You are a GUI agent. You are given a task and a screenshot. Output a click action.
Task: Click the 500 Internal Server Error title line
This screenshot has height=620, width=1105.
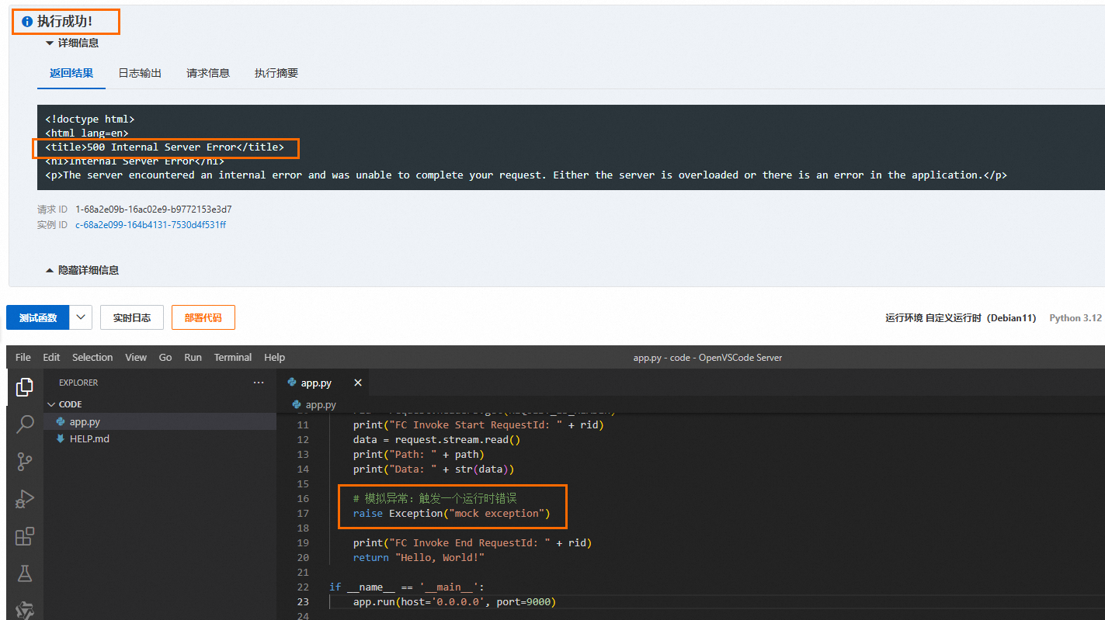pos(165,147)
